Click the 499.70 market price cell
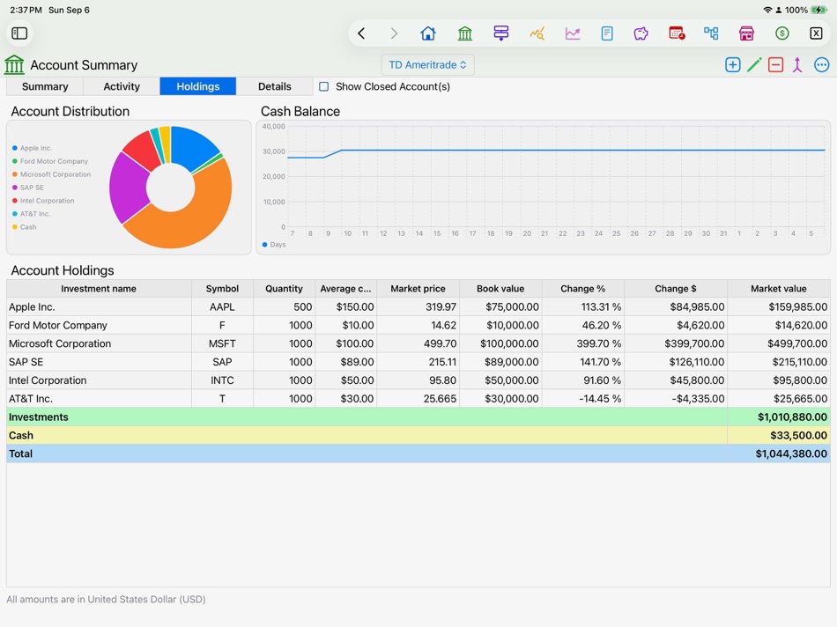Screen dimensions: 837x627 click(x=418, y=343)
